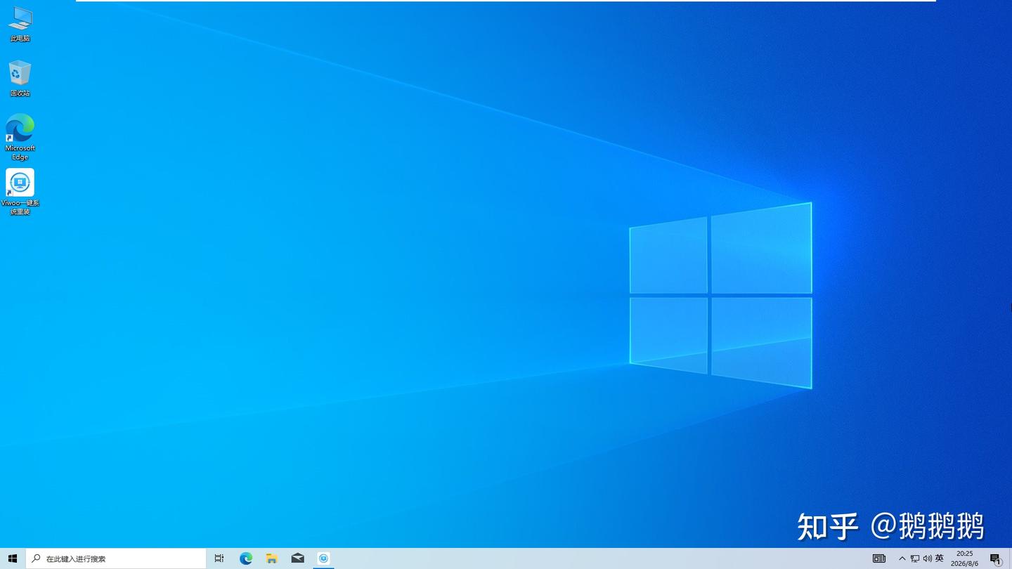Open the Mail app on the taskbar
Viewport: 1012px width, 569px height.
pos(298,558)
